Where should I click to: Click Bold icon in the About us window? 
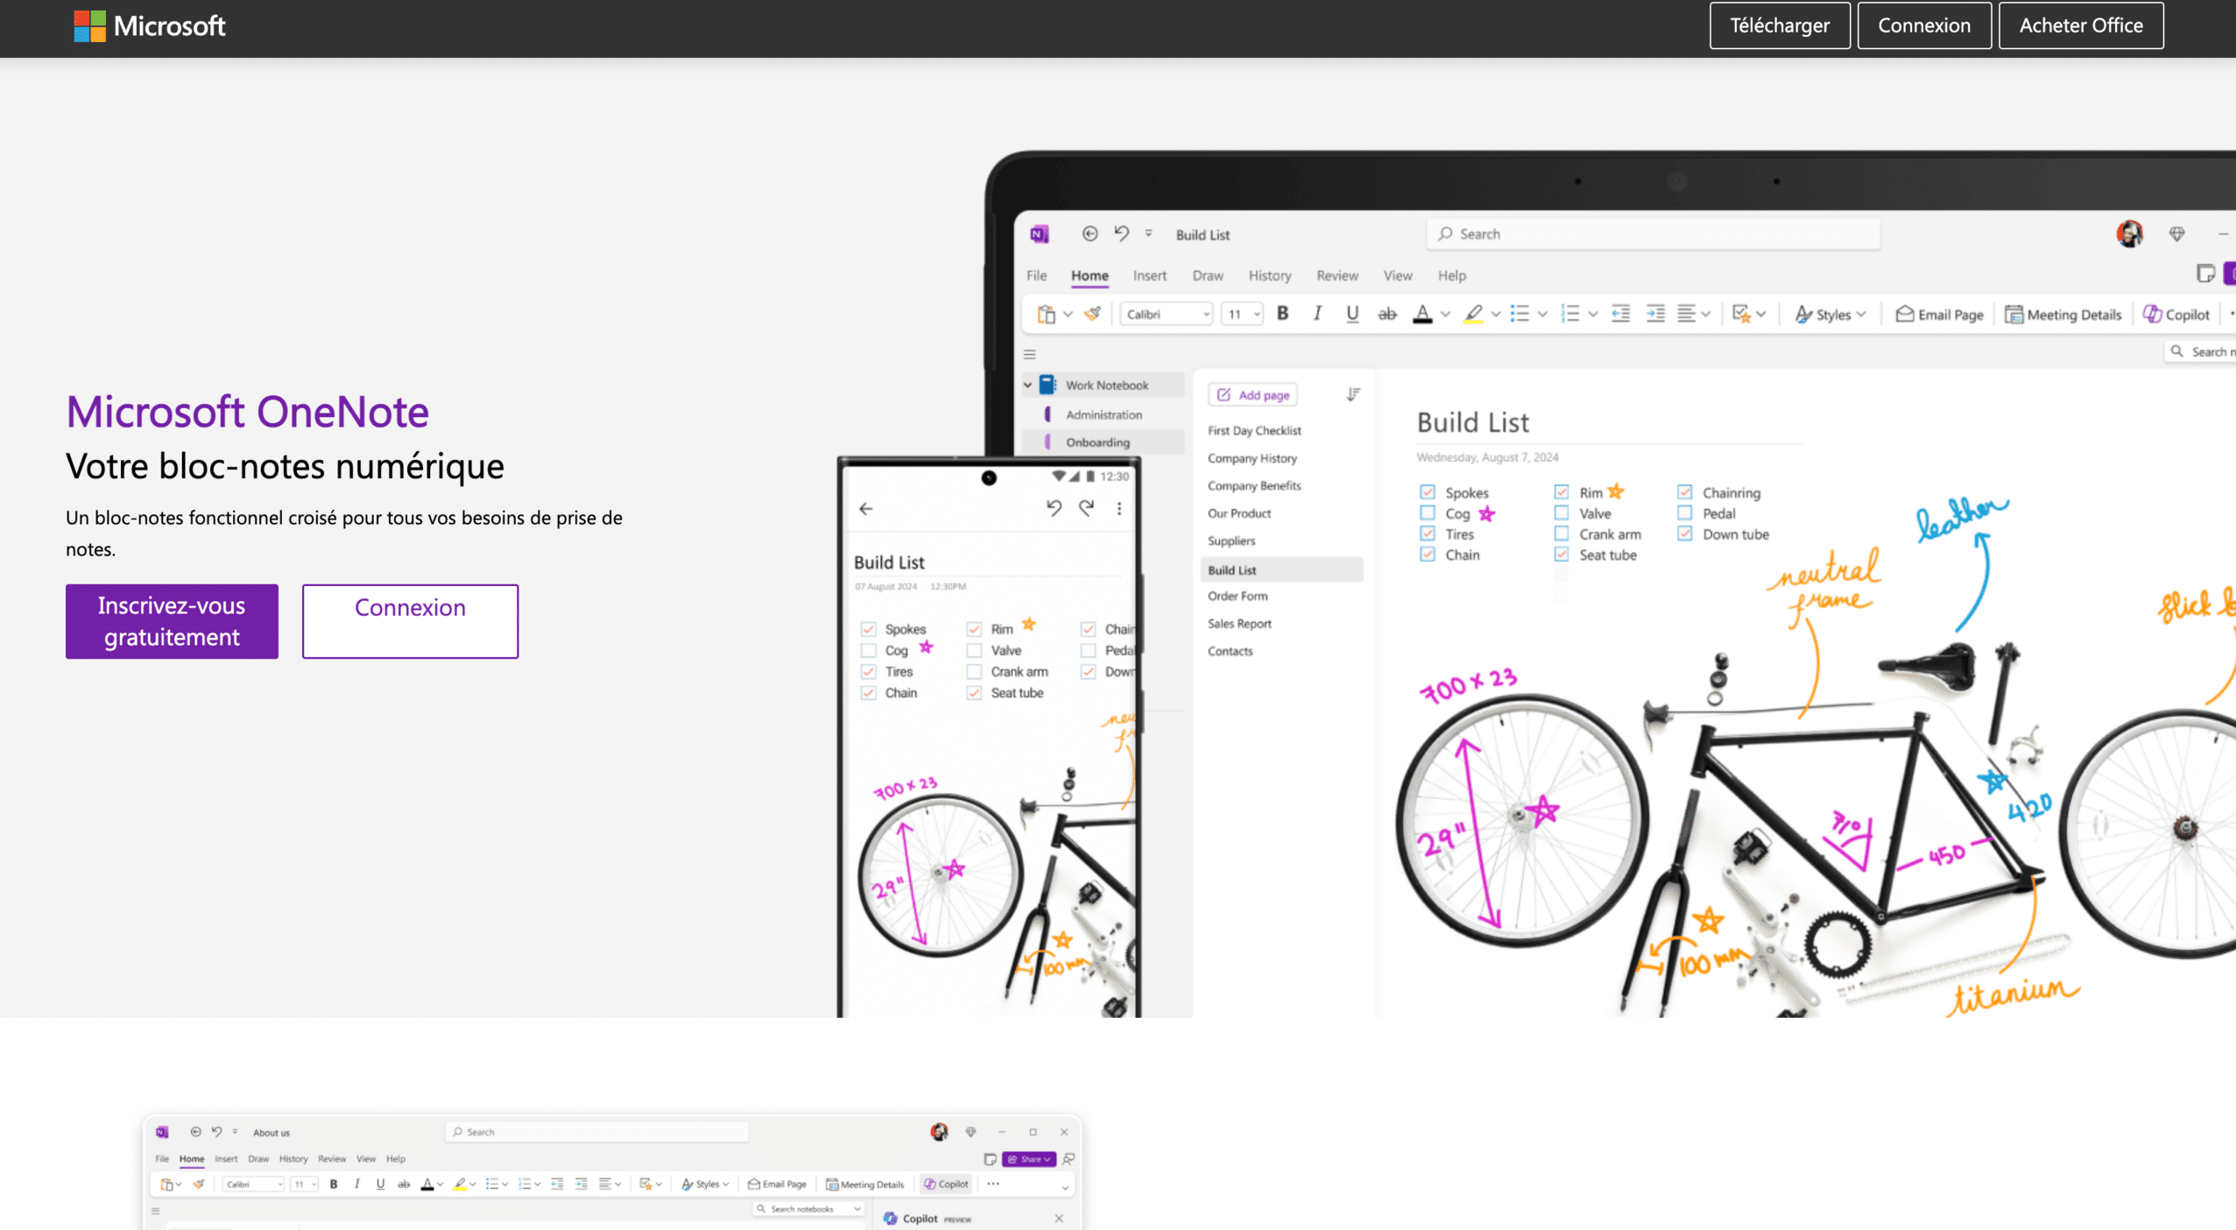tap(334, 1184)
